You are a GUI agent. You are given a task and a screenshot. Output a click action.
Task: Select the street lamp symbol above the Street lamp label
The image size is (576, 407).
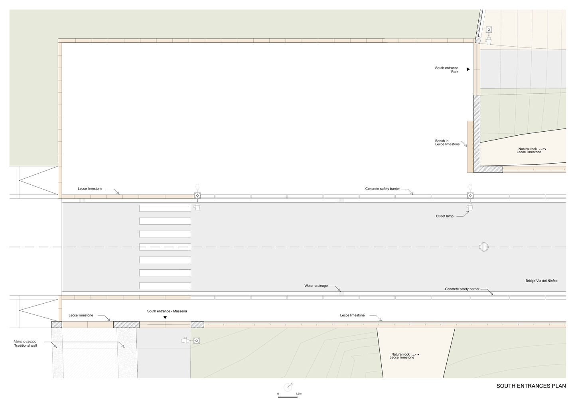click(471, 197)
